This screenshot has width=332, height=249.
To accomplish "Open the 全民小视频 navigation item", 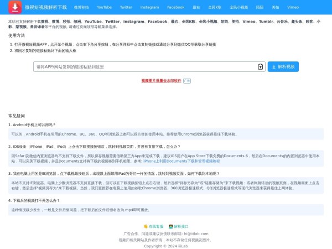I will pyautogui.click(x=239, y=8).
